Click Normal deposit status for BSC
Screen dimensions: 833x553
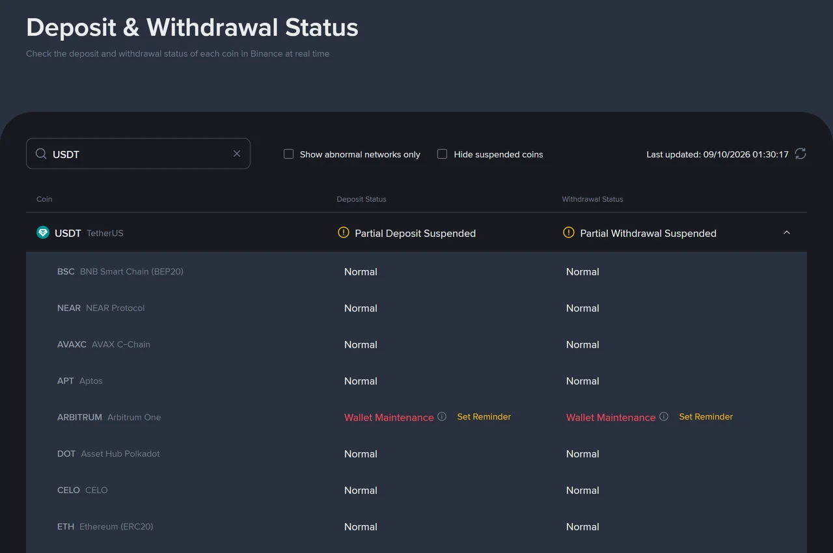[x=361, y=271]
